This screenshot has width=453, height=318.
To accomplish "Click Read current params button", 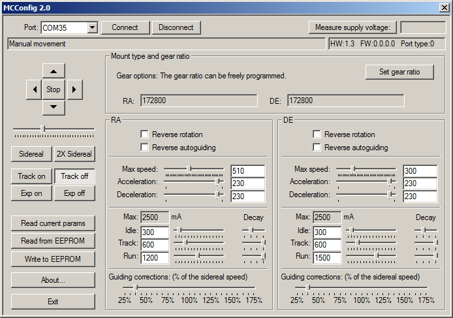I will click(x=53, y=223).
